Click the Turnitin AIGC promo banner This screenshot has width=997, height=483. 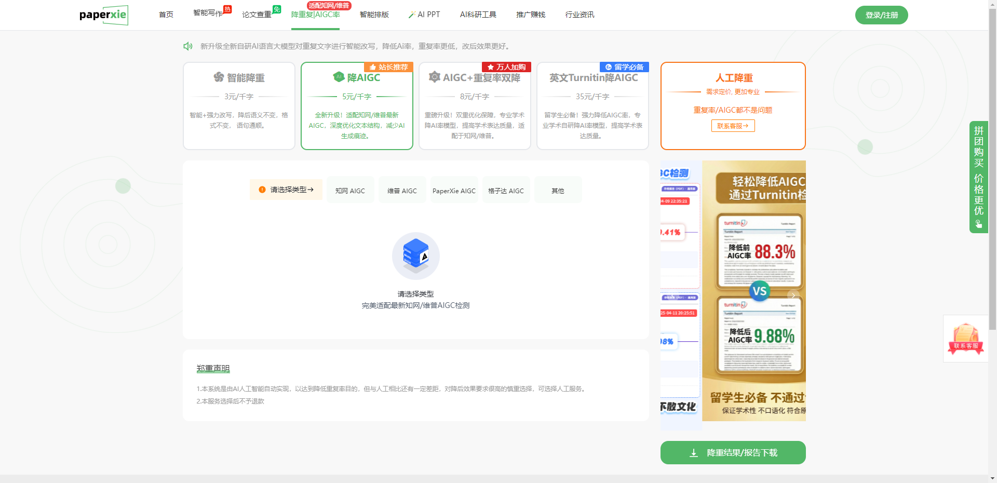click(x=754, y=291)
